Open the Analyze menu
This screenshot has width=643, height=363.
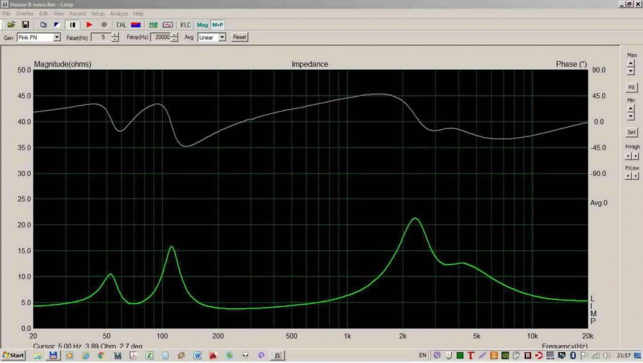tap(119, 13)
